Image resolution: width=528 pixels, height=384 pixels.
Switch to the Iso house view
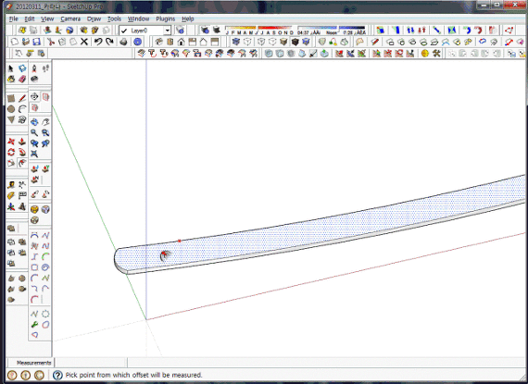(159, 42)
